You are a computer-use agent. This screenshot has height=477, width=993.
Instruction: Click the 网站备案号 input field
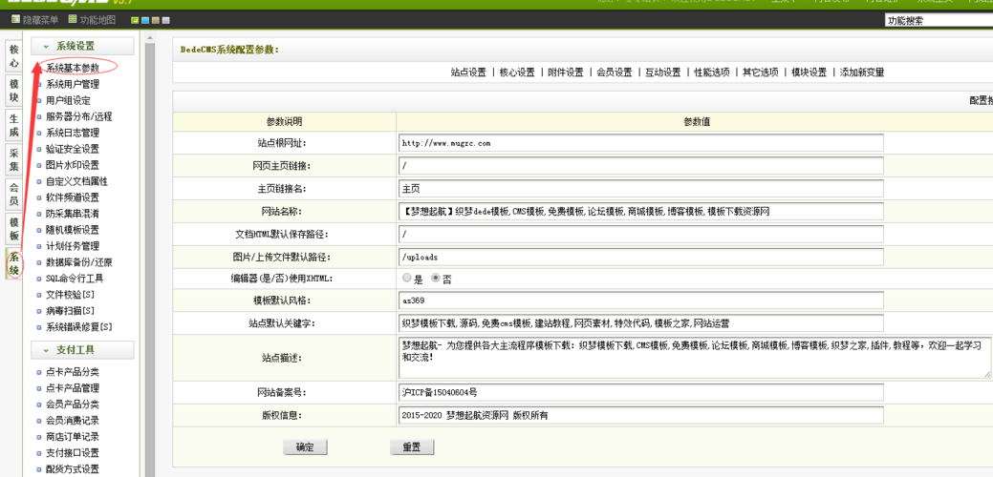coord(641,392)
